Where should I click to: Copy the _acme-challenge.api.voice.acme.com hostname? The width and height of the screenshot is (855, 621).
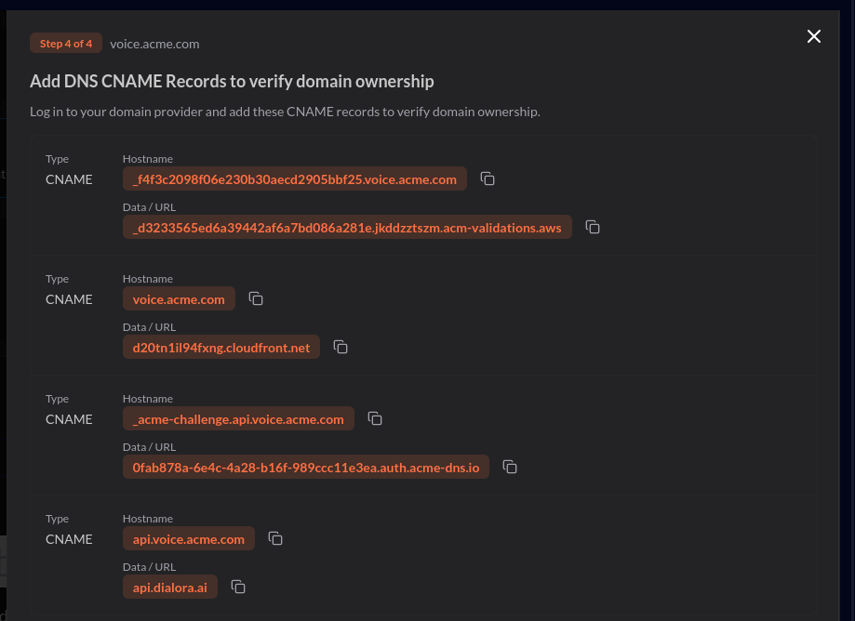tap(376, 418)
